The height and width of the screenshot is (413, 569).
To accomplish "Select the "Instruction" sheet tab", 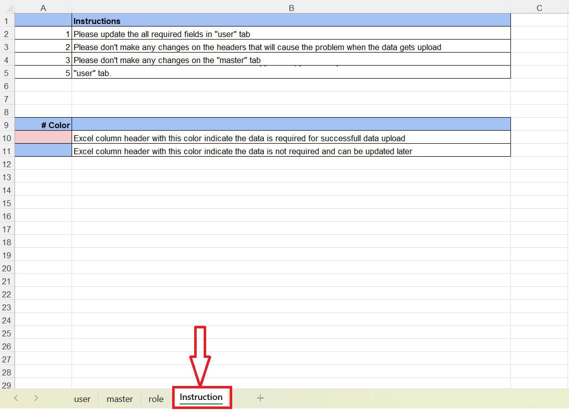I will [201, 397].
